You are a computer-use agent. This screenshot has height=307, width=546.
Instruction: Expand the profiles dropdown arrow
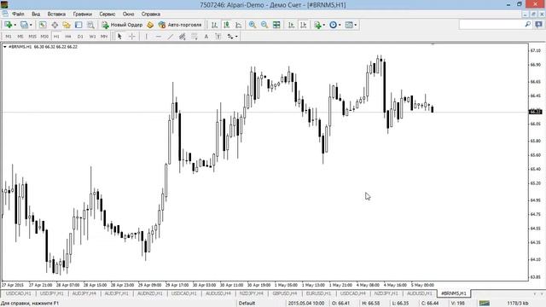coord(31,25)
